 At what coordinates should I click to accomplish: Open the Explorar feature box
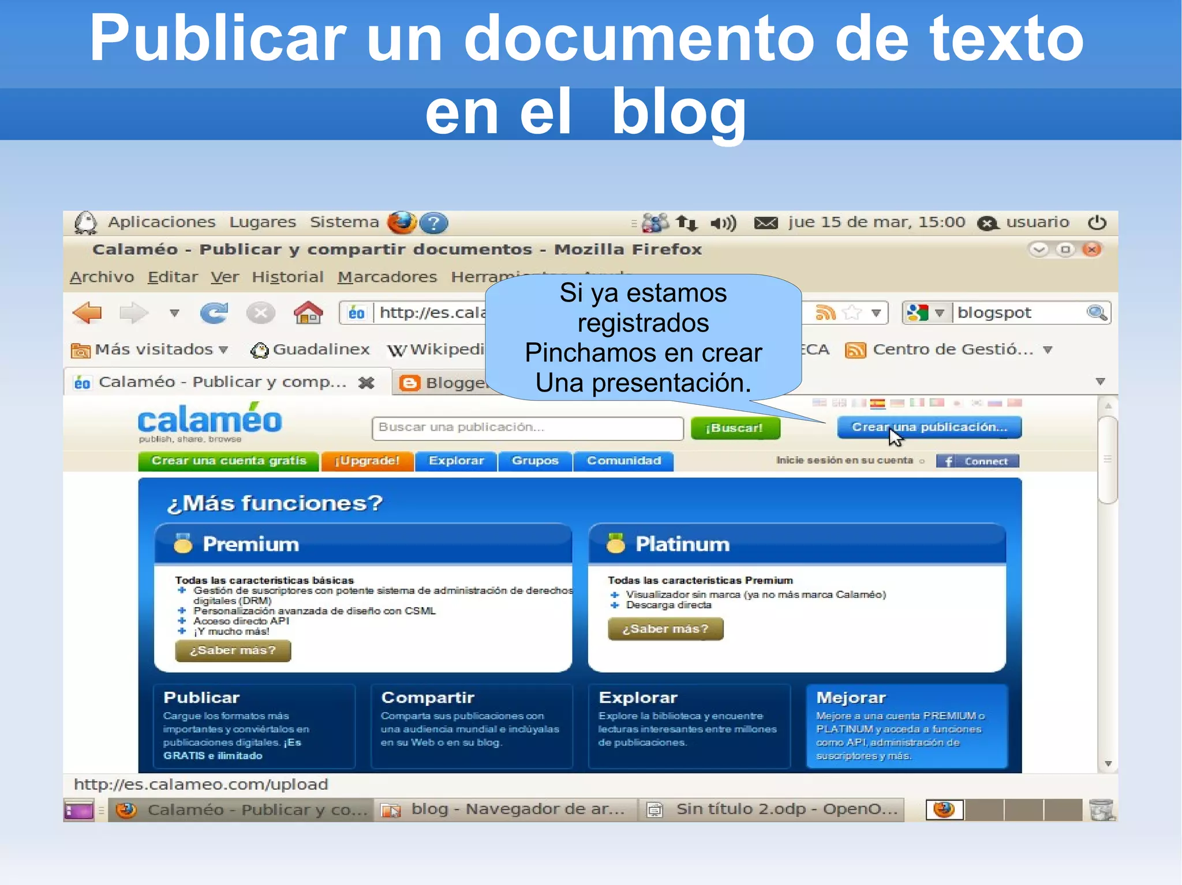click(x=689, y=726)
